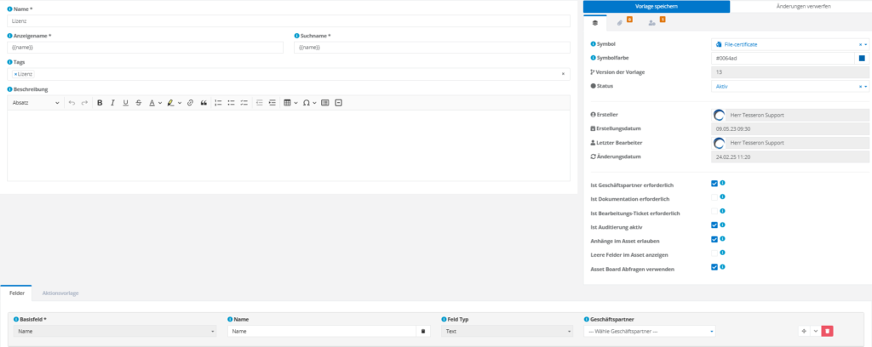
Task: Create a numbered list in the editor
Action: coord(218,103)
